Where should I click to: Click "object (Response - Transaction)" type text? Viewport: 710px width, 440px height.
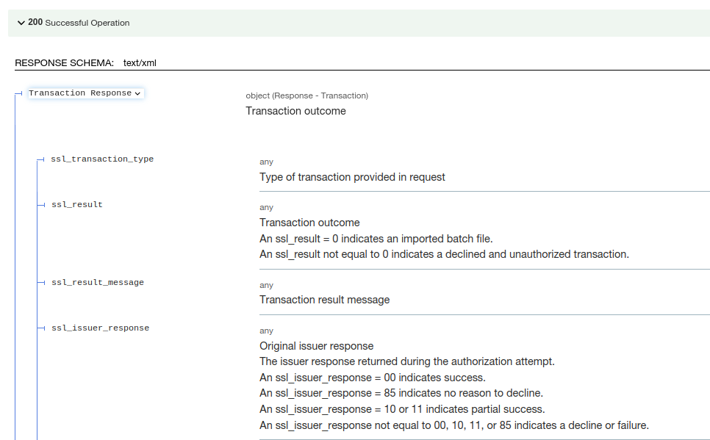[306, 95]
